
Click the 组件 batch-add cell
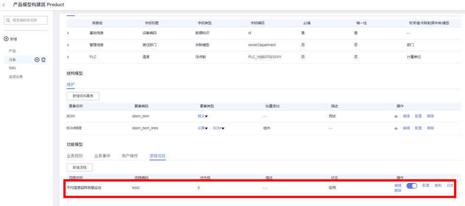tap(267, 128)
